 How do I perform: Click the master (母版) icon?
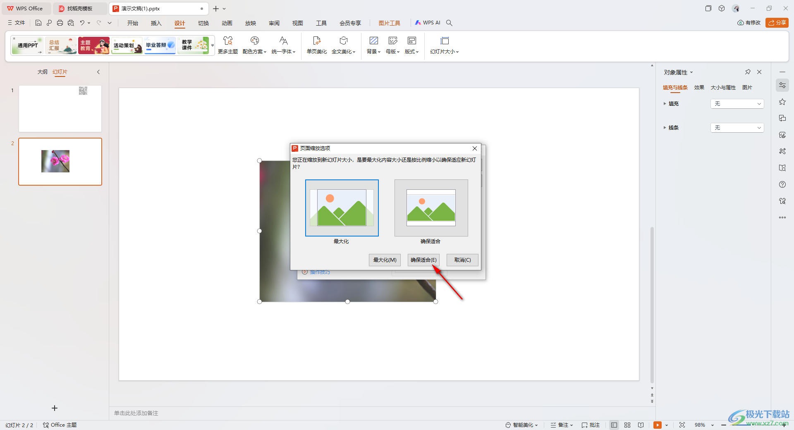(392, 41)
